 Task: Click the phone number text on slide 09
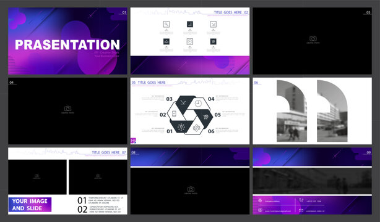point(314,201)
